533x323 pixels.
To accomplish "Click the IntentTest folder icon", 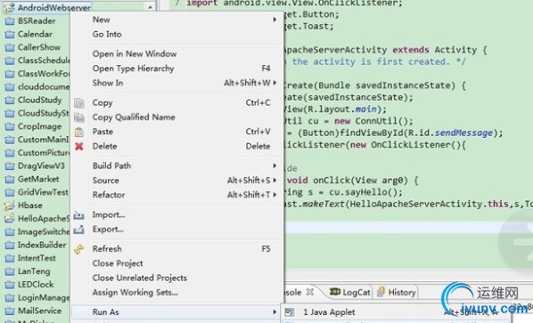I will coord(10,259).
